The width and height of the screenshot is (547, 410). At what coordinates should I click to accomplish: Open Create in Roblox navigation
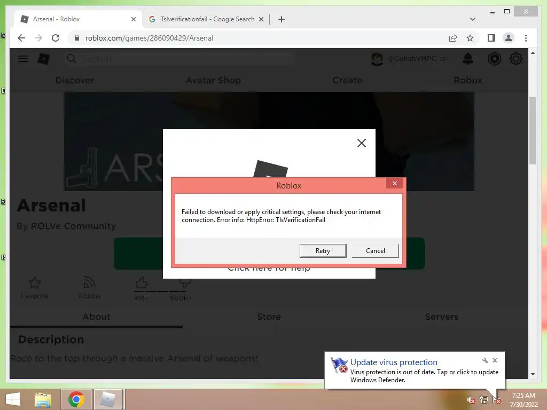point(347,80)
